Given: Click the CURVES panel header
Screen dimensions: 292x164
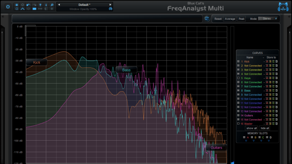Looking at the screenshot, I should (x=257, y=53).
